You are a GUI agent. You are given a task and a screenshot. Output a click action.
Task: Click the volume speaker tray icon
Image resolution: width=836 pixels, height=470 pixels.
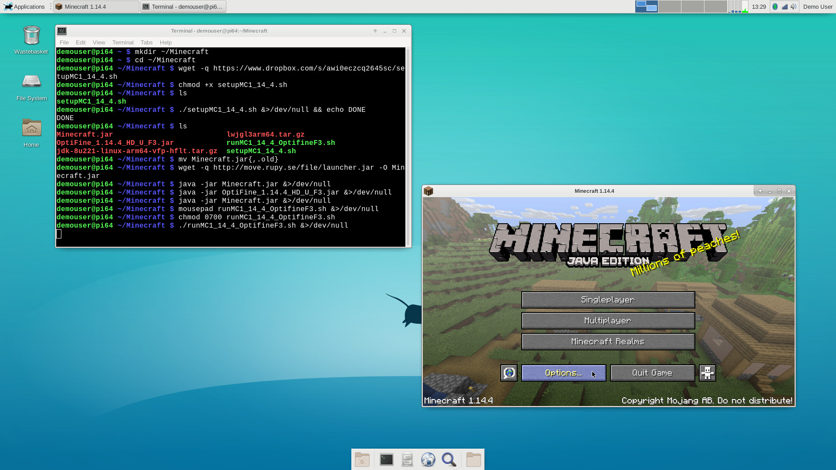tap(794, 7)
